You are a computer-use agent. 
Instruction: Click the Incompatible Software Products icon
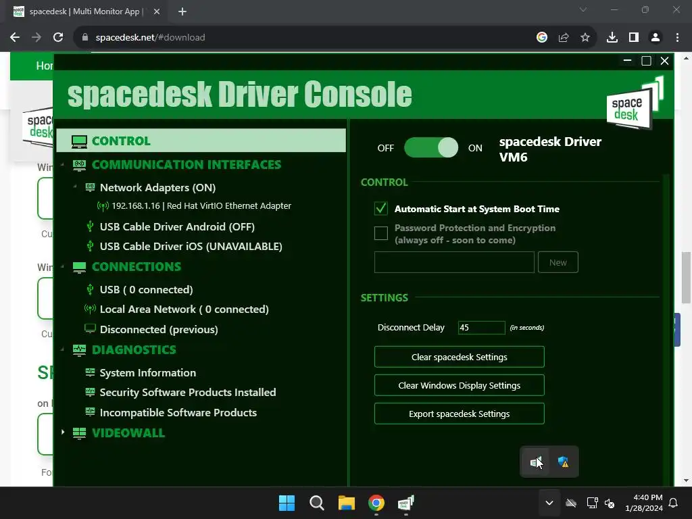[x=90, y=412]
